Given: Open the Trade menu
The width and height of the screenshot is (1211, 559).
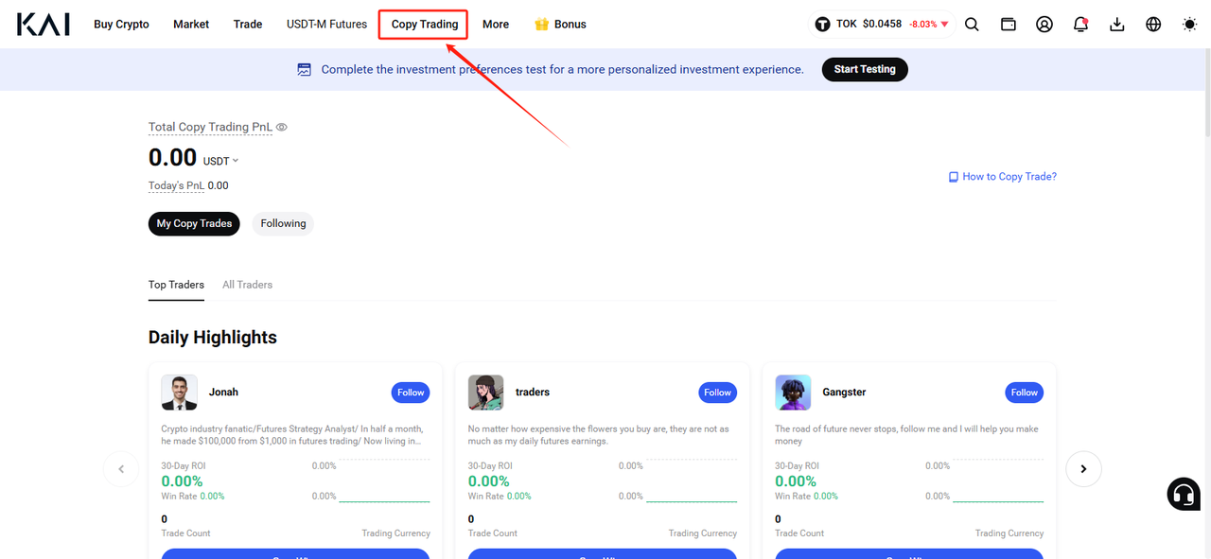Looking at the screenshot, I should (248, 25).
